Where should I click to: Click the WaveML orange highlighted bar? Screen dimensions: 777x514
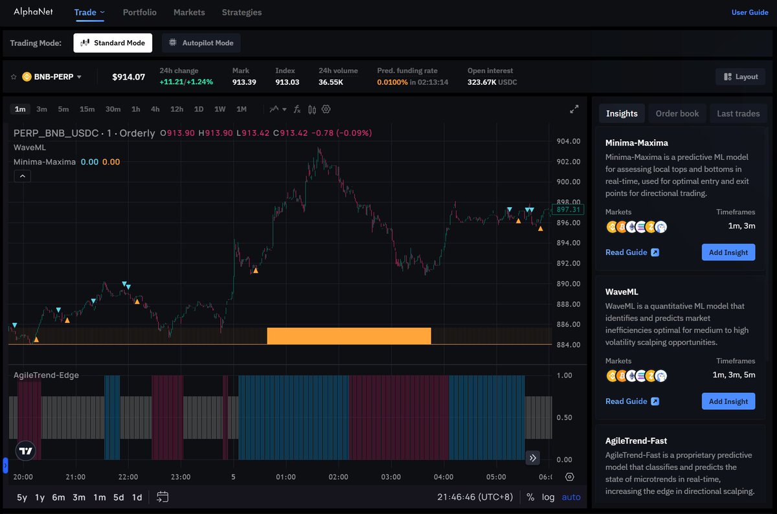coord(349,336)
